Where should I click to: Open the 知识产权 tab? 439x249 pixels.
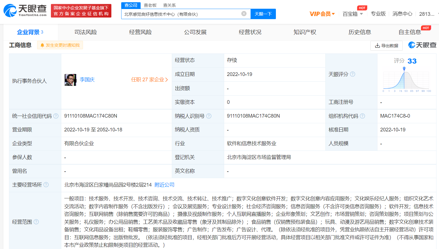click(x=305, y=32)
